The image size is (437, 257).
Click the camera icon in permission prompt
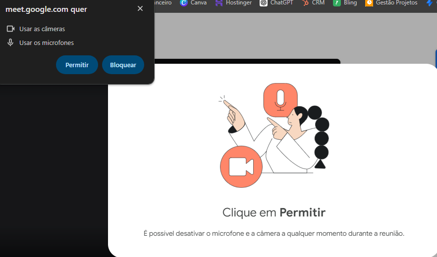click(x=10, y=29)
